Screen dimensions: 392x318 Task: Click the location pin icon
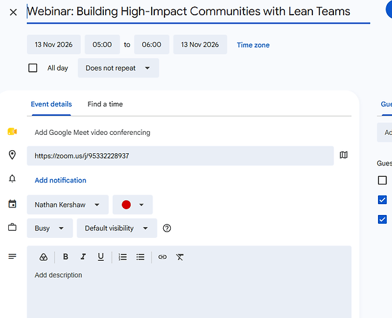point(12,155)
